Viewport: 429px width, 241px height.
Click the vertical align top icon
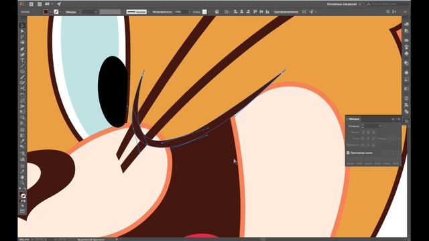(255, 12)
